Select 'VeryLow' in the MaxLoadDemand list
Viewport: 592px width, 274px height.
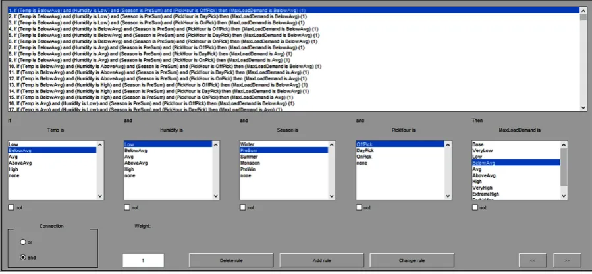[516, 151]
